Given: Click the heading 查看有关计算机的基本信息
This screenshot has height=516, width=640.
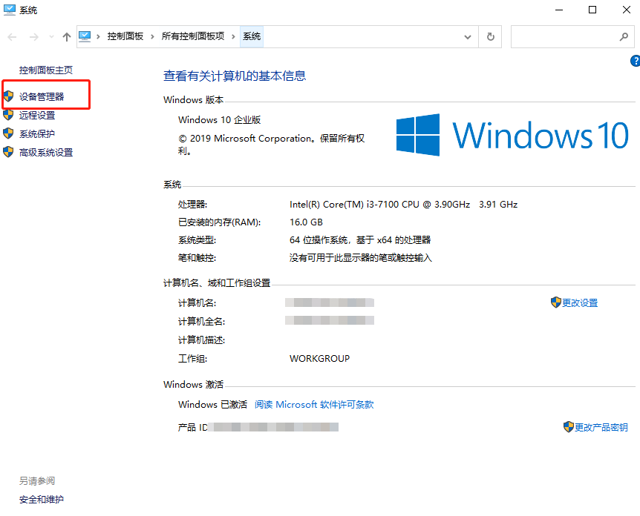Looking at the screenshot, I should point(235,76).
